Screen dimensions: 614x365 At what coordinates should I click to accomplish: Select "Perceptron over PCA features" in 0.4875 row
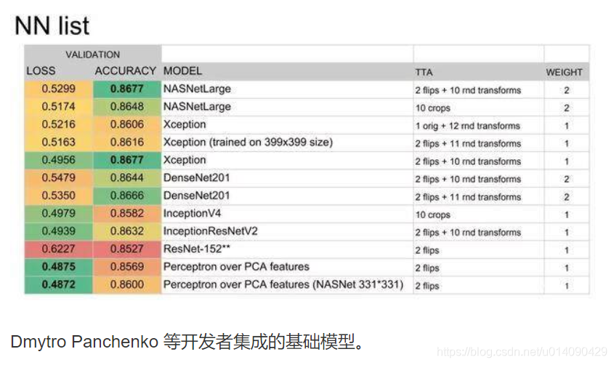[x=236, y=267]
